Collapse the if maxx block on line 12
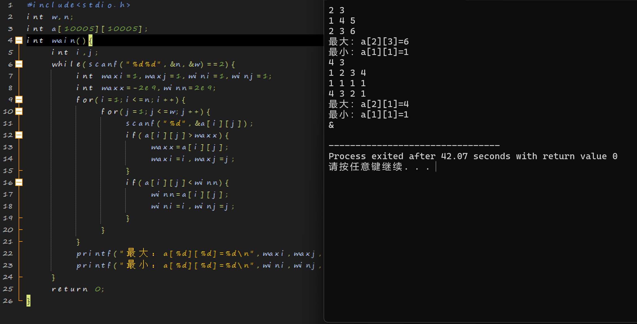Image resolution: width=637 pixels, height=324 pixels. point(19,135)
